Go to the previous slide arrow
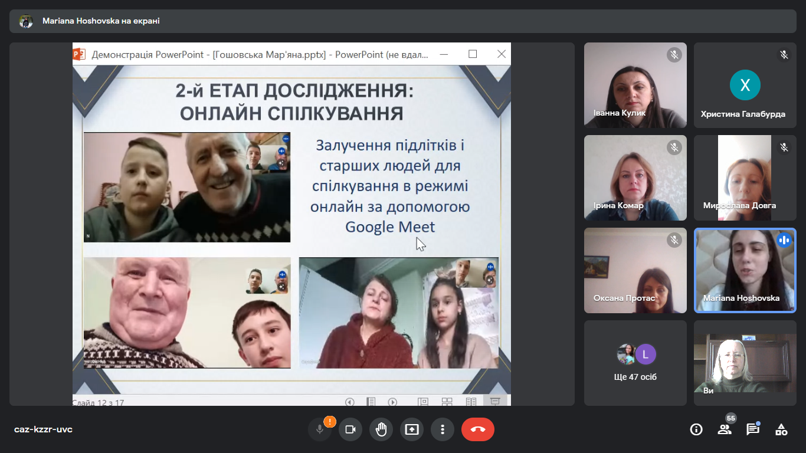Viewport: 806px width, 453px height. 350,402
